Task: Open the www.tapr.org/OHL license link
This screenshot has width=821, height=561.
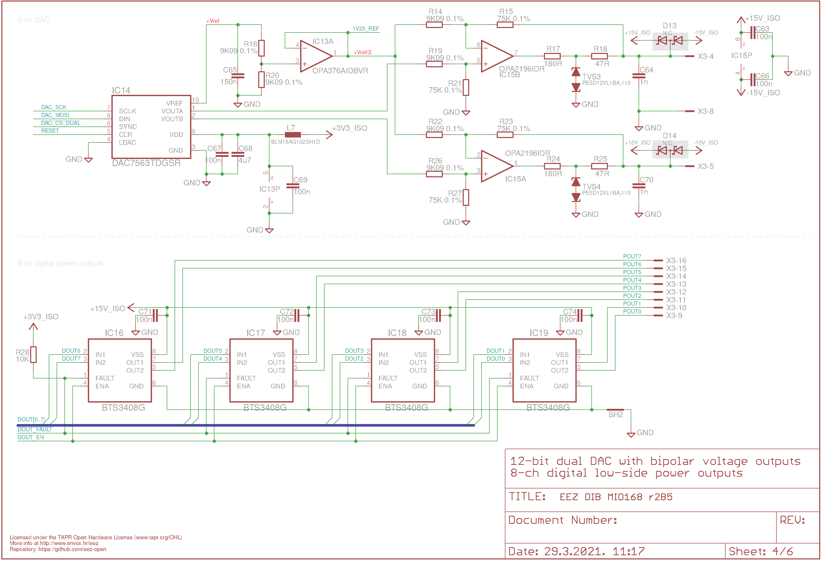Action: [x=158, y=537]
